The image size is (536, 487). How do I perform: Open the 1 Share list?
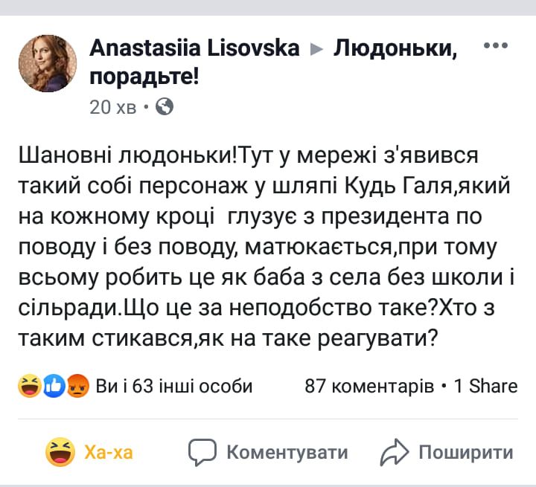pyautogui.click(x=485, y=386)
